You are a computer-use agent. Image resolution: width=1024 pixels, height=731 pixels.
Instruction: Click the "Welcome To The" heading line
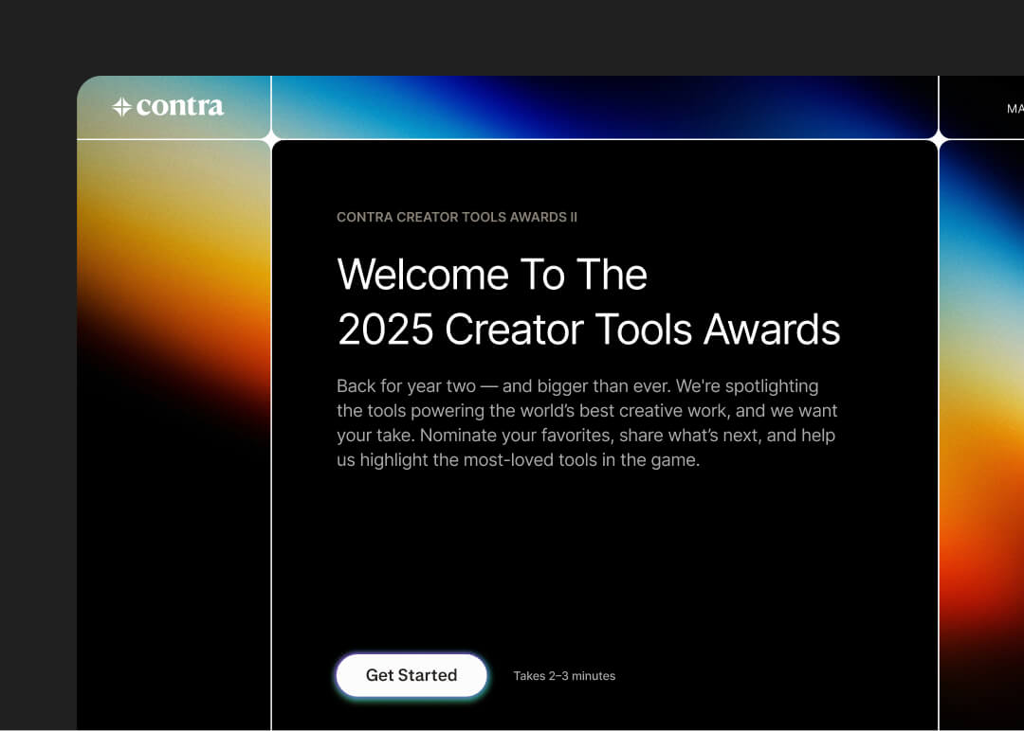click(492, 274)
